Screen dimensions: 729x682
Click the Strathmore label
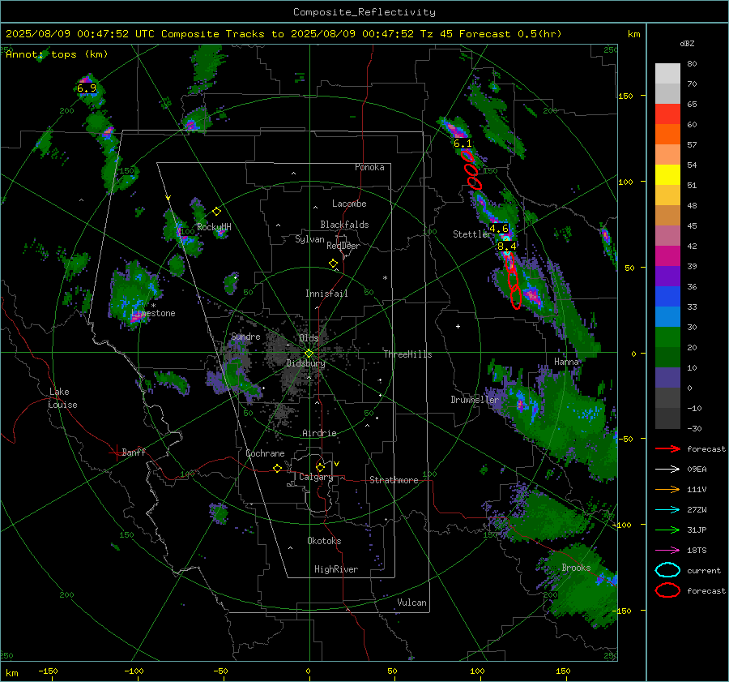click(x=394, y=480)
